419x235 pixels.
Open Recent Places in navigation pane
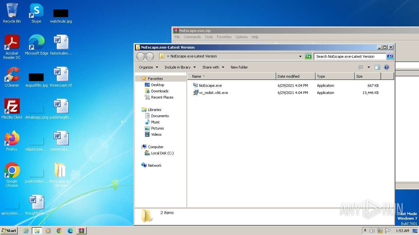pos(162,97)
